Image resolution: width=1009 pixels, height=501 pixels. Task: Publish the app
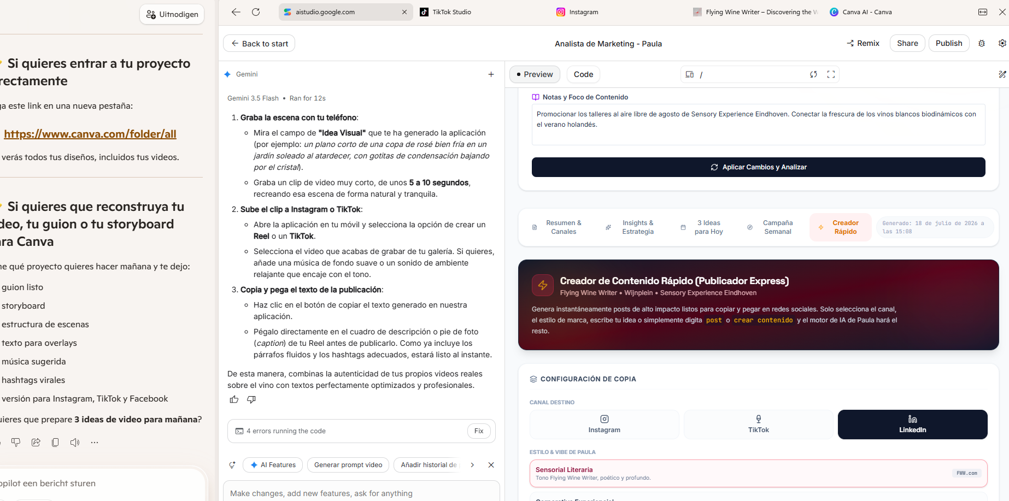(949, 43)
